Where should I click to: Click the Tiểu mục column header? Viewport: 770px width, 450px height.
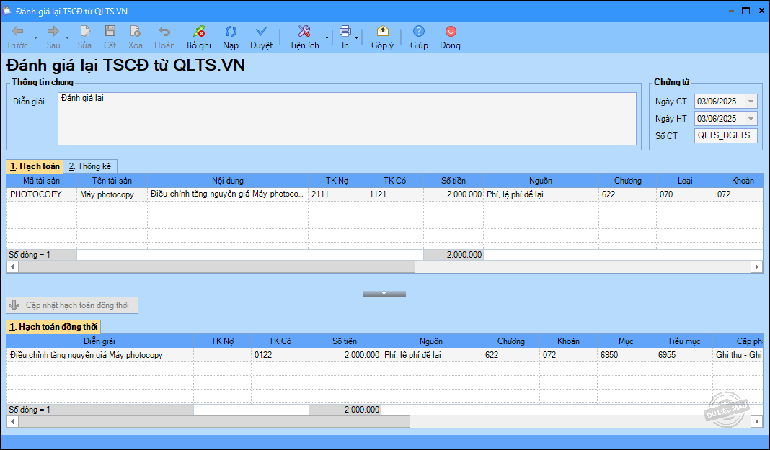pos(684,341)
